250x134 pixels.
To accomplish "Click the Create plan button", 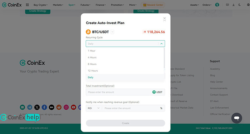I will (x=125, y=123).
